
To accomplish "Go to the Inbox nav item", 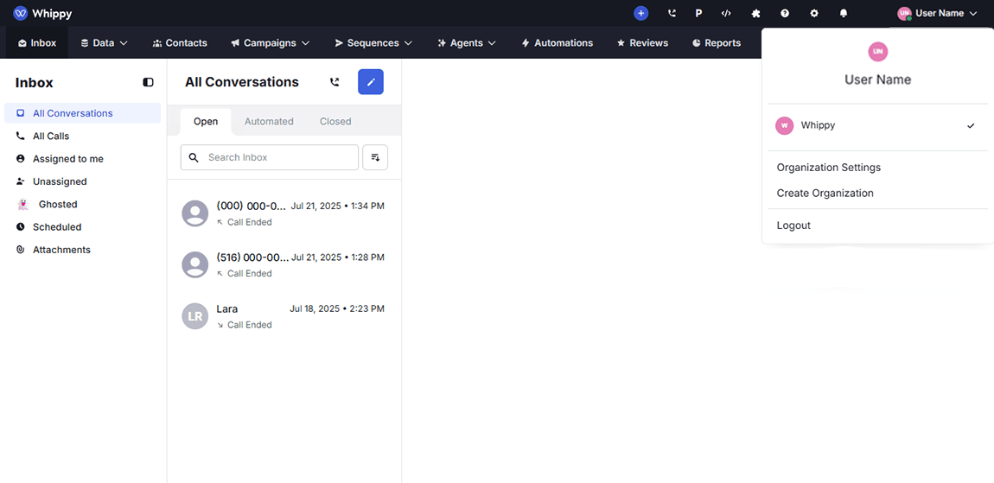I will (37, 43).
